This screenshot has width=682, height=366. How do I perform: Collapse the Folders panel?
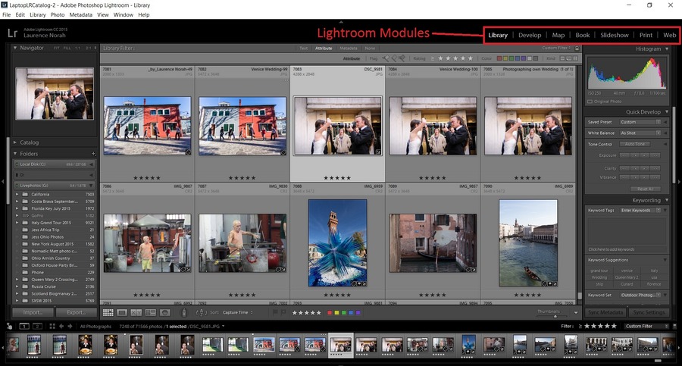(15, 154)
